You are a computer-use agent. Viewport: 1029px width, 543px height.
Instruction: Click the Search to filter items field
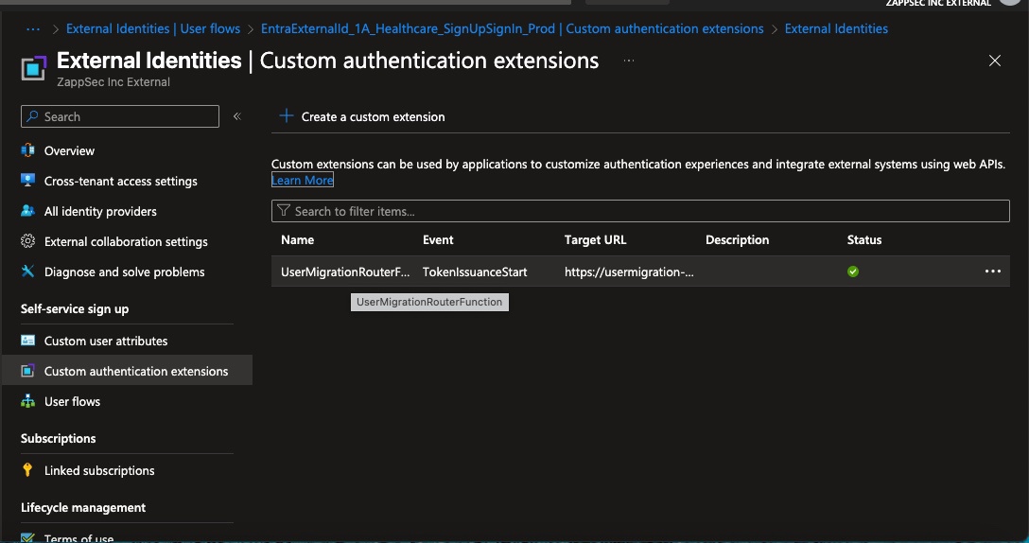[x=640, y=211]
